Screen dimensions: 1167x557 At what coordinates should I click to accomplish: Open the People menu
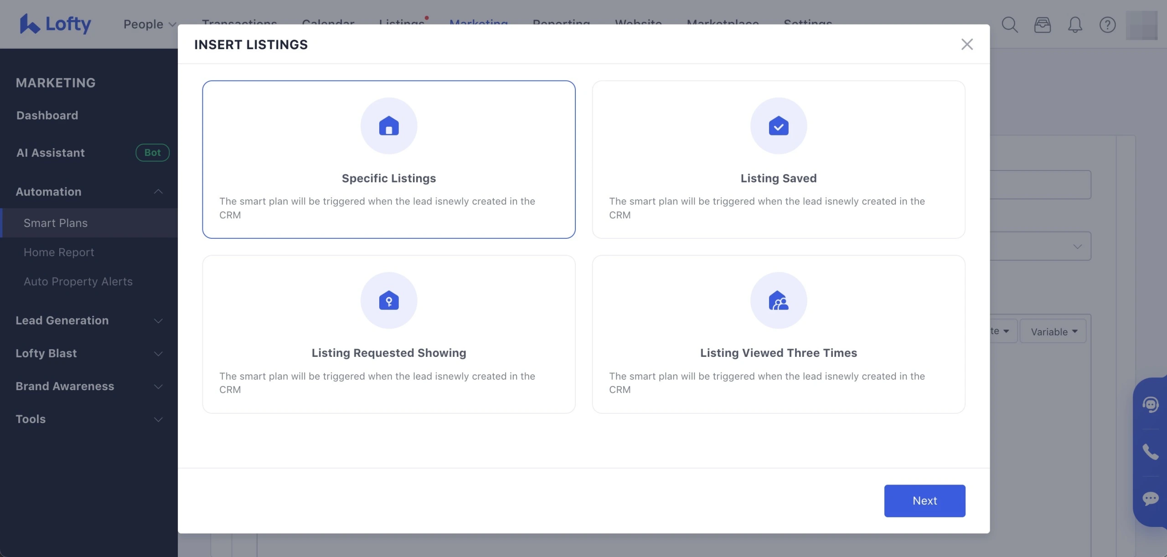pyautogui.click(x=150, y=24)
